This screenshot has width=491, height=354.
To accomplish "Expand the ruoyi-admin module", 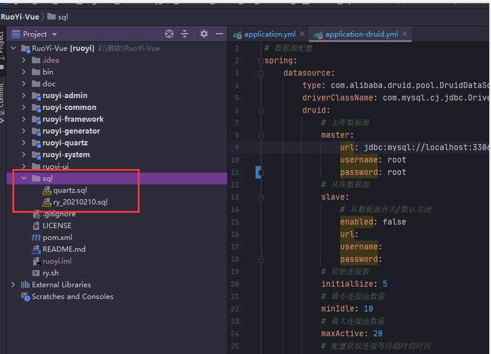I will (x=24, y=95).
